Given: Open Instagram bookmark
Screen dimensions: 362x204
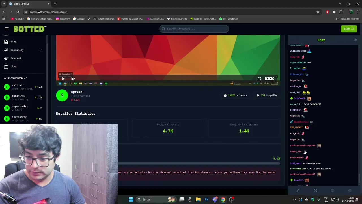Looking at the screenshot, I should (63, 19).
